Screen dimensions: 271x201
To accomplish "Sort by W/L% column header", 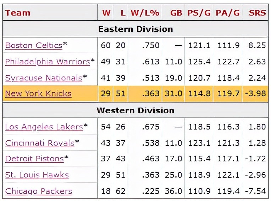I will pyautogui.click(x=145, y=13).
